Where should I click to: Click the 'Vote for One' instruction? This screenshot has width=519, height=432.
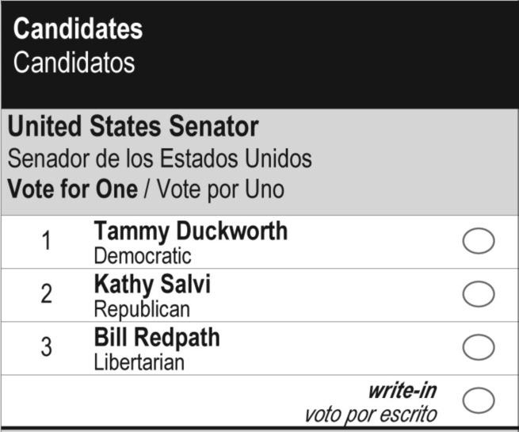(72, 190)
